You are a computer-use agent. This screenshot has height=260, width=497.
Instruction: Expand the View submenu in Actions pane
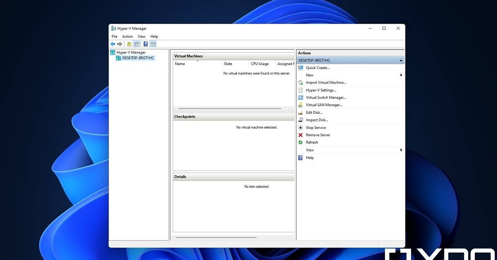[401, 150]
